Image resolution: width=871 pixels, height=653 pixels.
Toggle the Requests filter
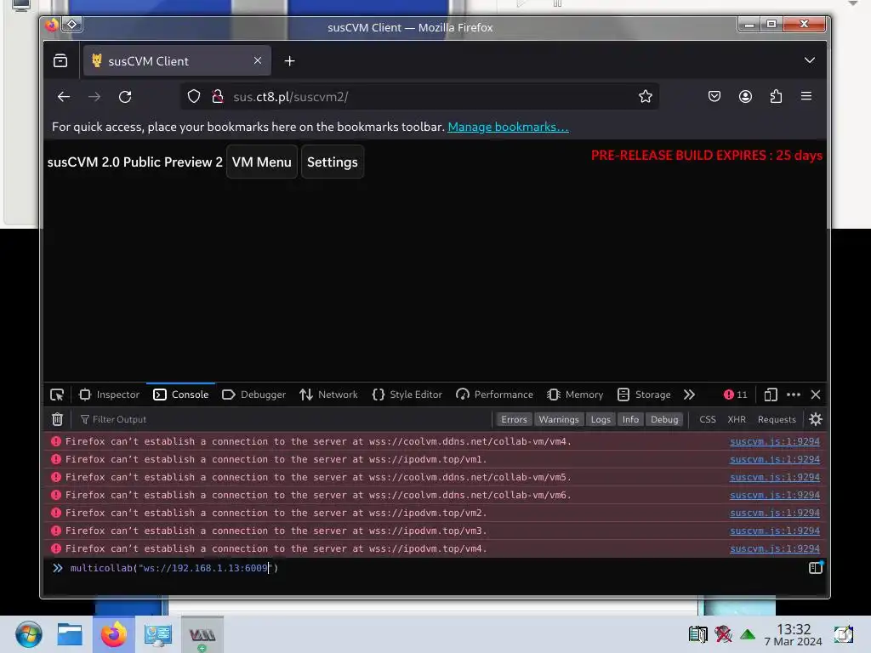coord(777,419)
